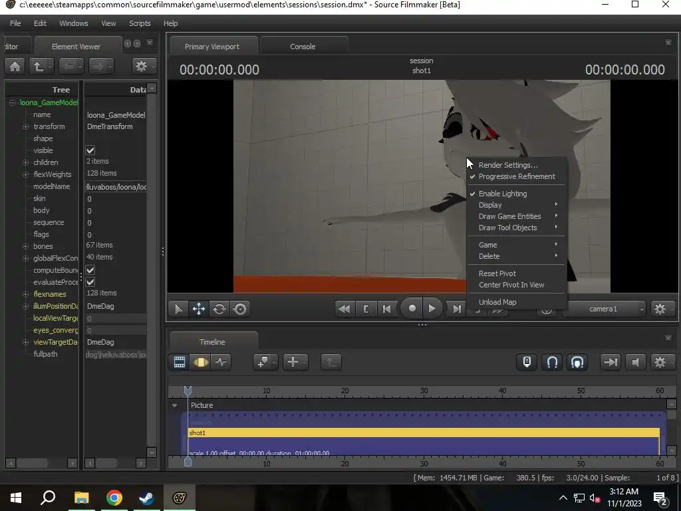Mute audio with the speaker button

tap(635, 362)
